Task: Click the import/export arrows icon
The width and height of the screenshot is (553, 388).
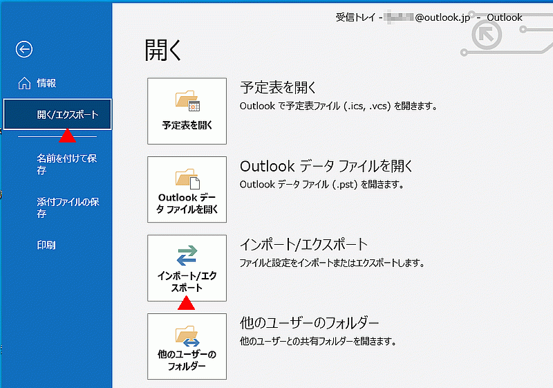Action: [x=187, y=255]
